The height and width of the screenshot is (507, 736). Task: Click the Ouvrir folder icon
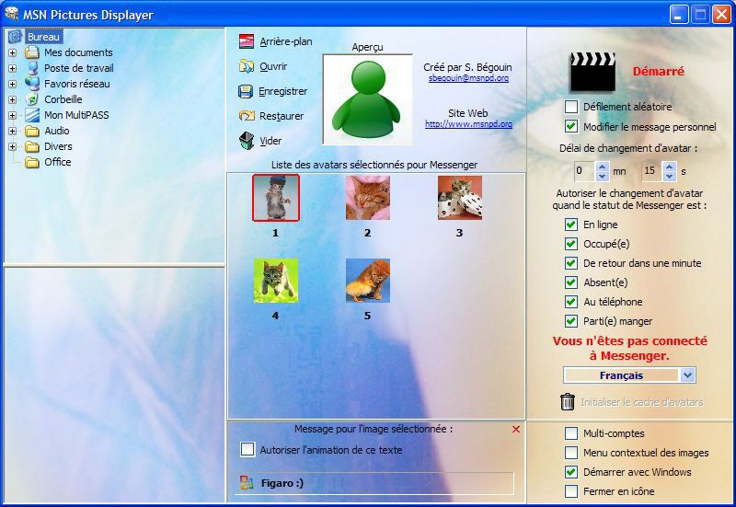coord(246,66)
